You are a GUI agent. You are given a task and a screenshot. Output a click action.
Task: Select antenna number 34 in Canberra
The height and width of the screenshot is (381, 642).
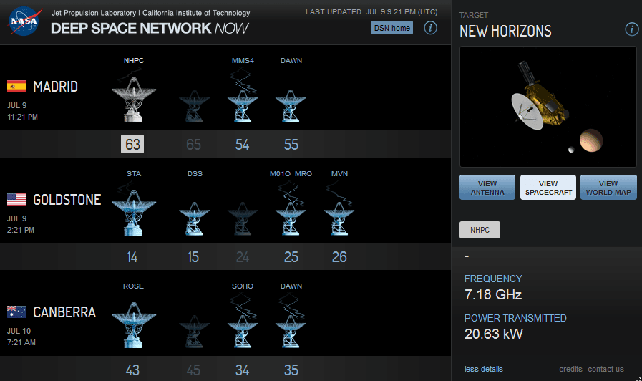coord(242,370)
